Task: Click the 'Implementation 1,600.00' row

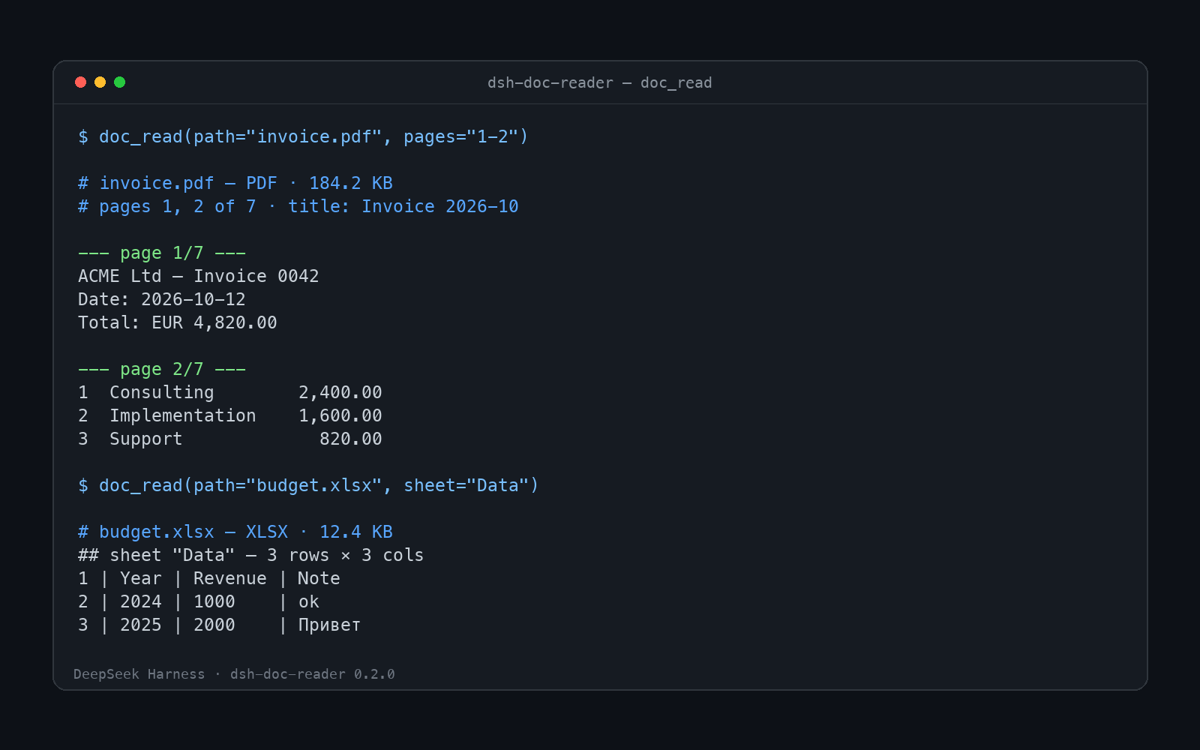Action: (230, 415)
